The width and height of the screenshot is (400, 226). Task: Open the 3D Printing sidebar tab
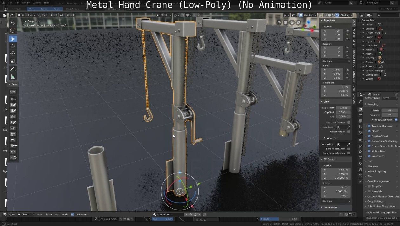click(354, 76)
